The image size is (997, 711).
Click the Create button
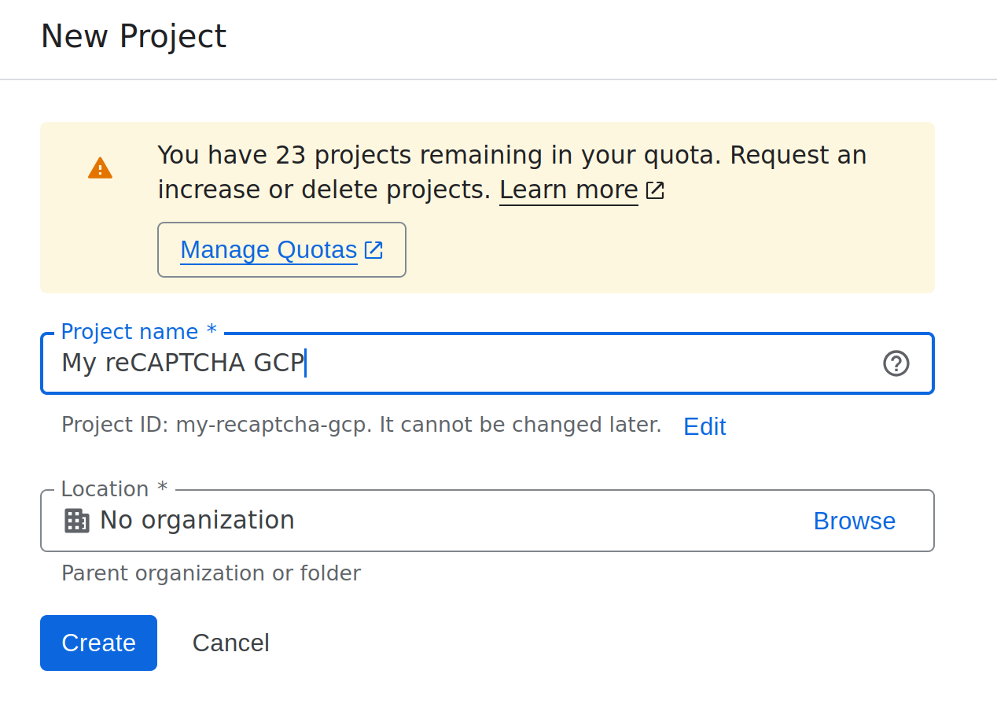[98, 643]
